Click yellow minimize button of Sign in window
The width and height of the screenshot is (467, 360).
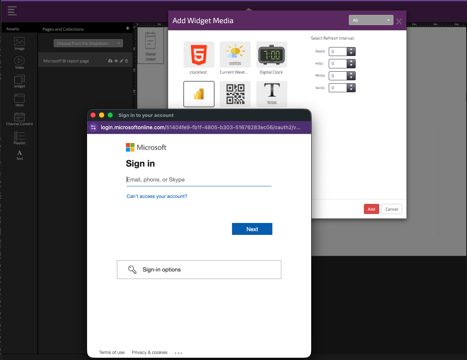click(x=102, y=115)
